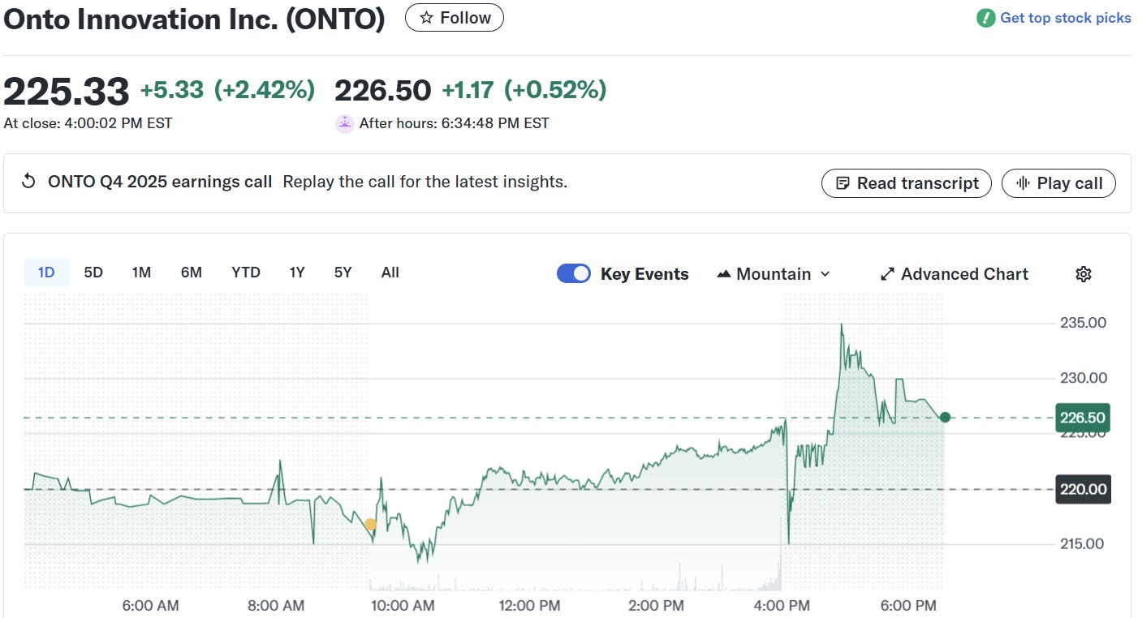Click the 235.00 axis label
The height and width of the screenshot is (618, 1138).
coord(1084,323)
